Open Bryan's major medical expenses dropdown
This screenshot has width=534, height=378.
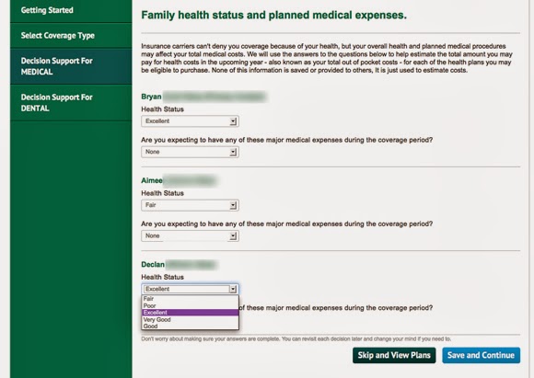[x=190, y=152]
